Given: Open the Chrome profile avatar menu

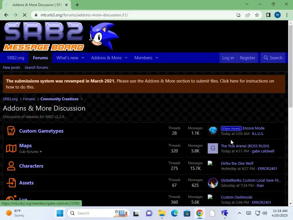Looking at the screenshot, I should point(278,15).
